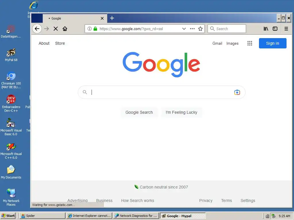294x220 pixels.
Task: Expand the address bar history dropdown
Action: pos(184,29)
